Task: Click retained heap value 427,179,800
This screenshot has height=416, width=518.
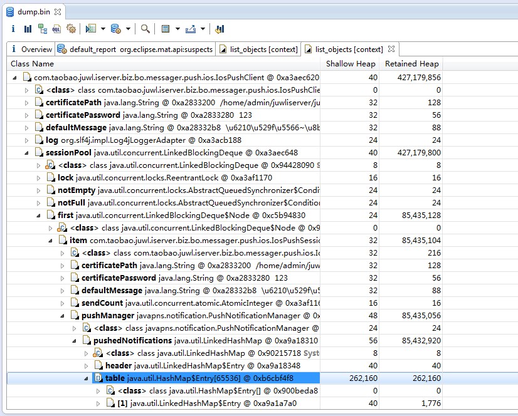Action: click(x=419, y=152)
